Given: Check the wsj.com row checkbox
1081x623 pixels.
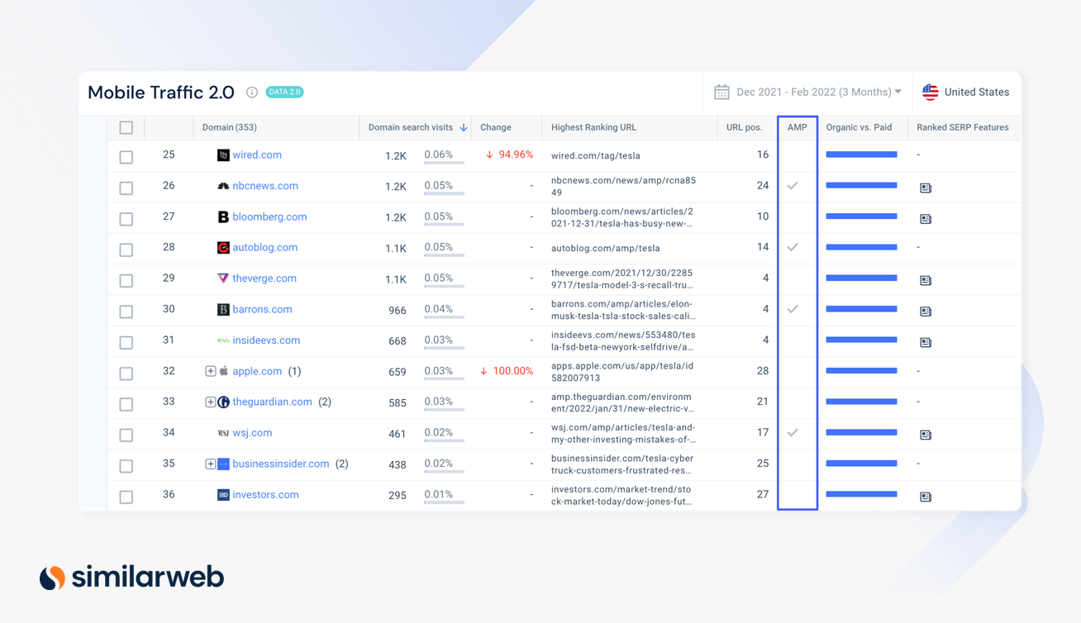Looking at the screenshot, I should click(x=126, y=435).
